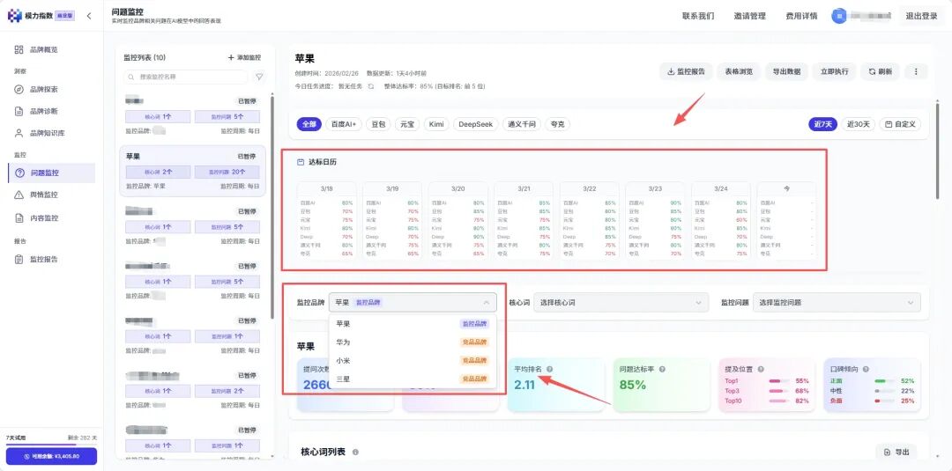Screen dimensions: 952x471
Task: Click the document icon for 品牌诊断
Action: 19,112
